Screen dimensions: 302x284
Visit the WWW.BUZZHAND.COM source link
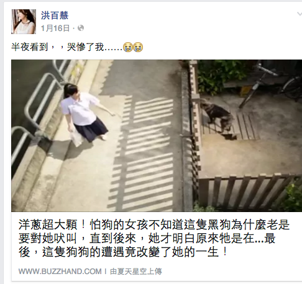pos(60,271)
